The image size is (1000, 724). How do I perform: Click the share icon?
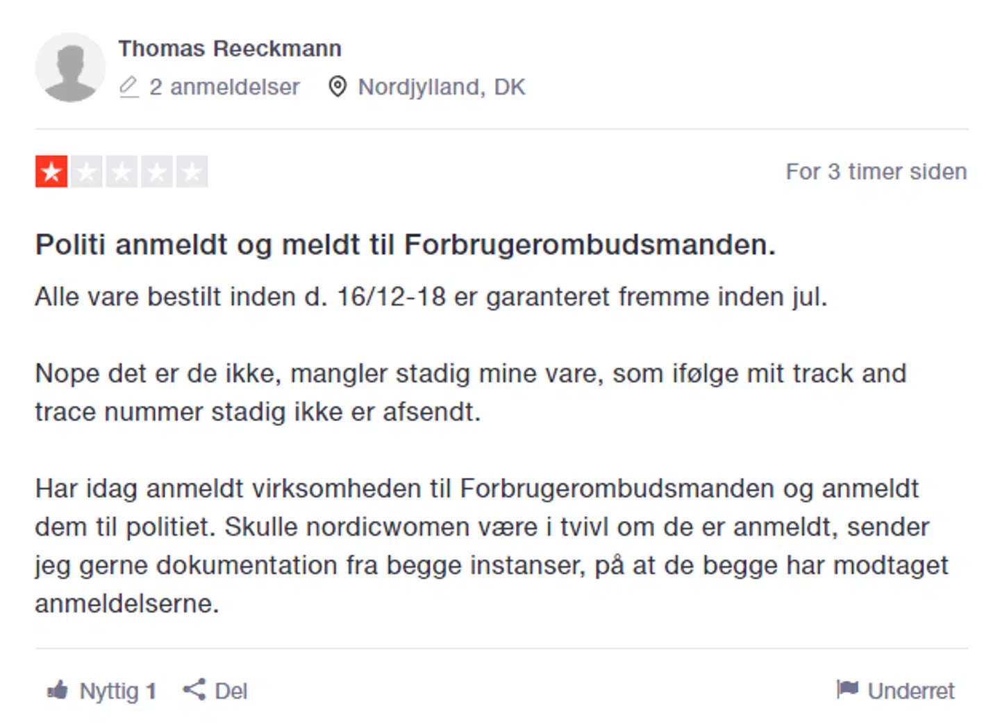[194, 690]
